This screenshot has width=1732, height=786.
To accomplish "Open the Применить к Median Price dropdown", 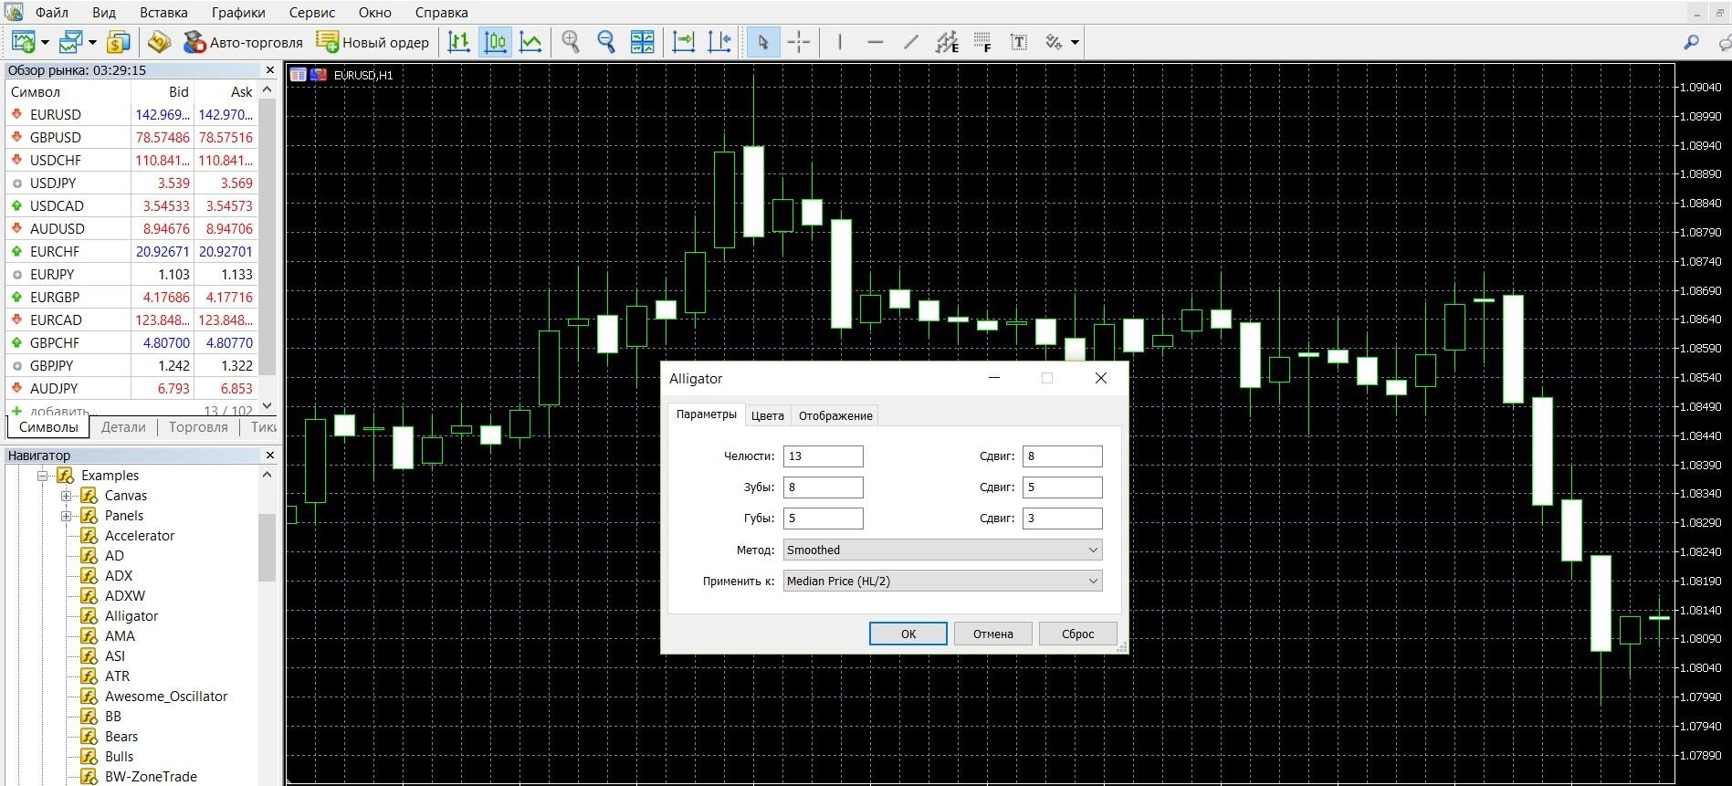I will click(942, 581).
